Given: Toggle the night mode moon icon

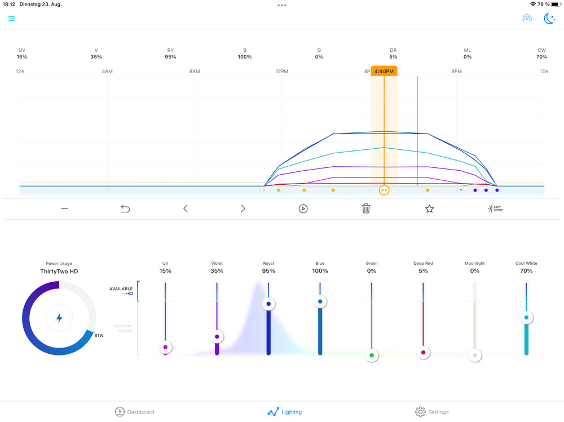Looking at the screenshot, I should tap(549, 19).
